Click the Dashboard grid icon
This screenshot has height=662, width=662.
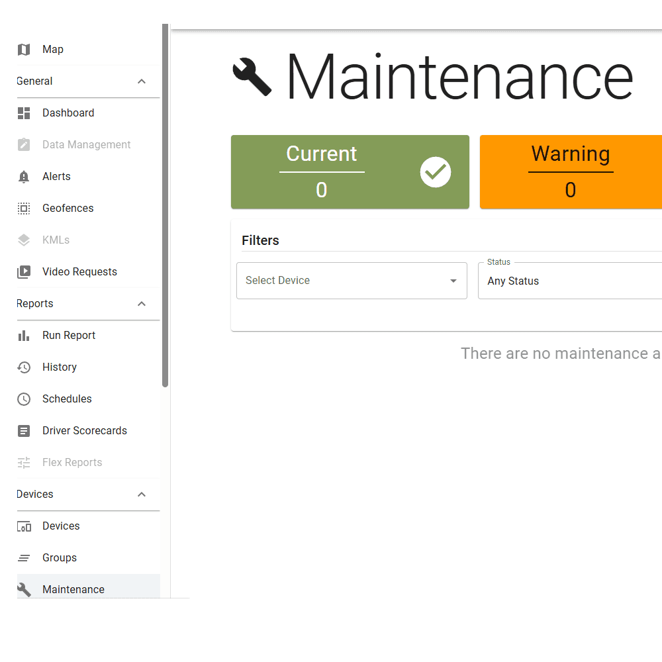click(x=24, y=113)
